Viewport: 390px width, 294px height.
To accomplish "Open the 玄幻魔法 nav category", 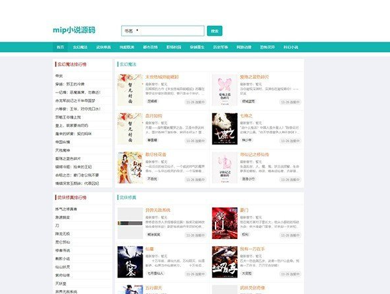I will (80, 47).
